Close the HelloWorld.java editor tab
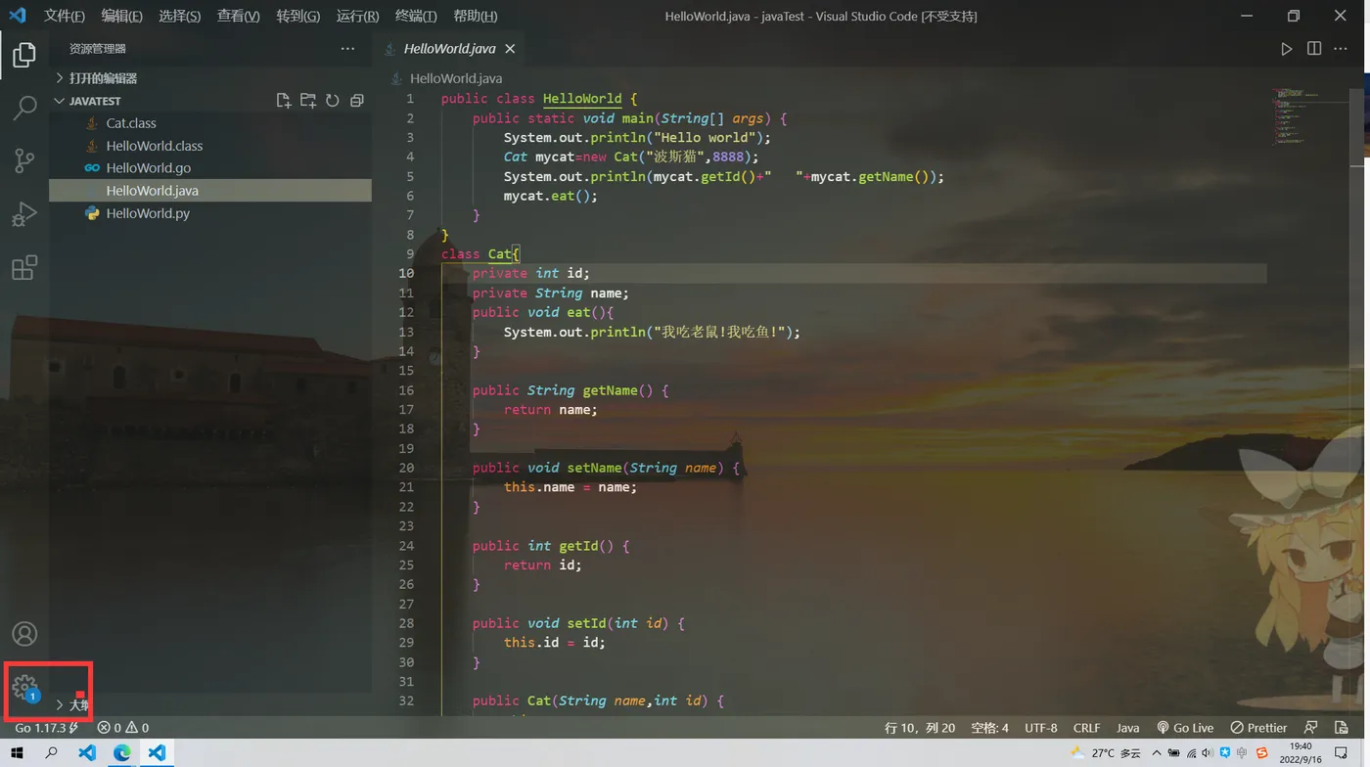1370x767 pixels. coord(510,48)
